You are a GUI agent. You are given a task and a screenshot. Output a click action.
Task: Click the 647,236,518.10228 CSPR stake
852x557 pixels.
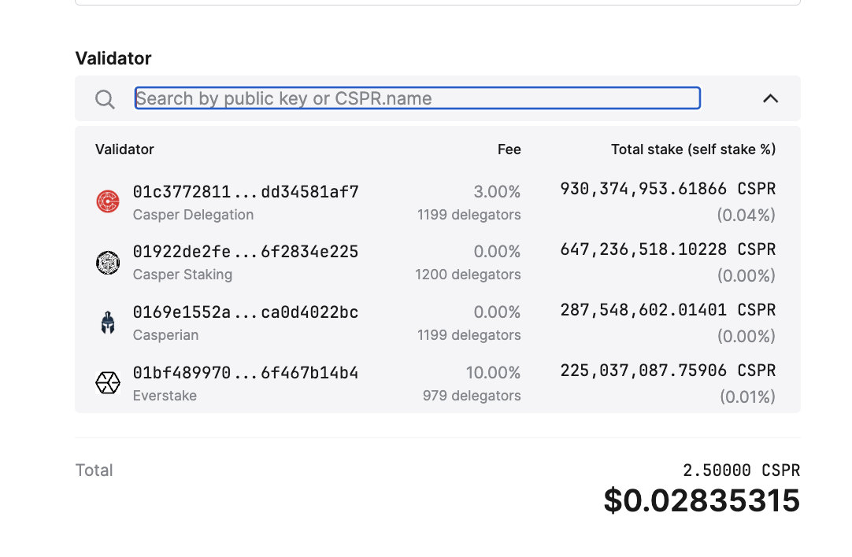coord(668,249)
